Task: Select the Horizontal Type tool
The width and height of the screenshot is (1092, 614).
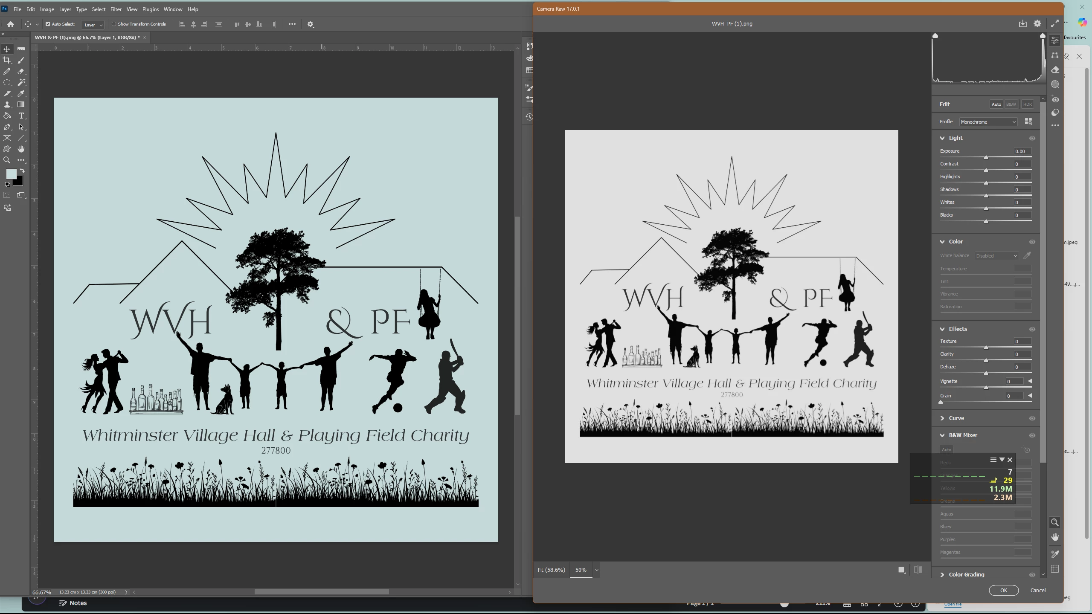Action: pos(21,116)
